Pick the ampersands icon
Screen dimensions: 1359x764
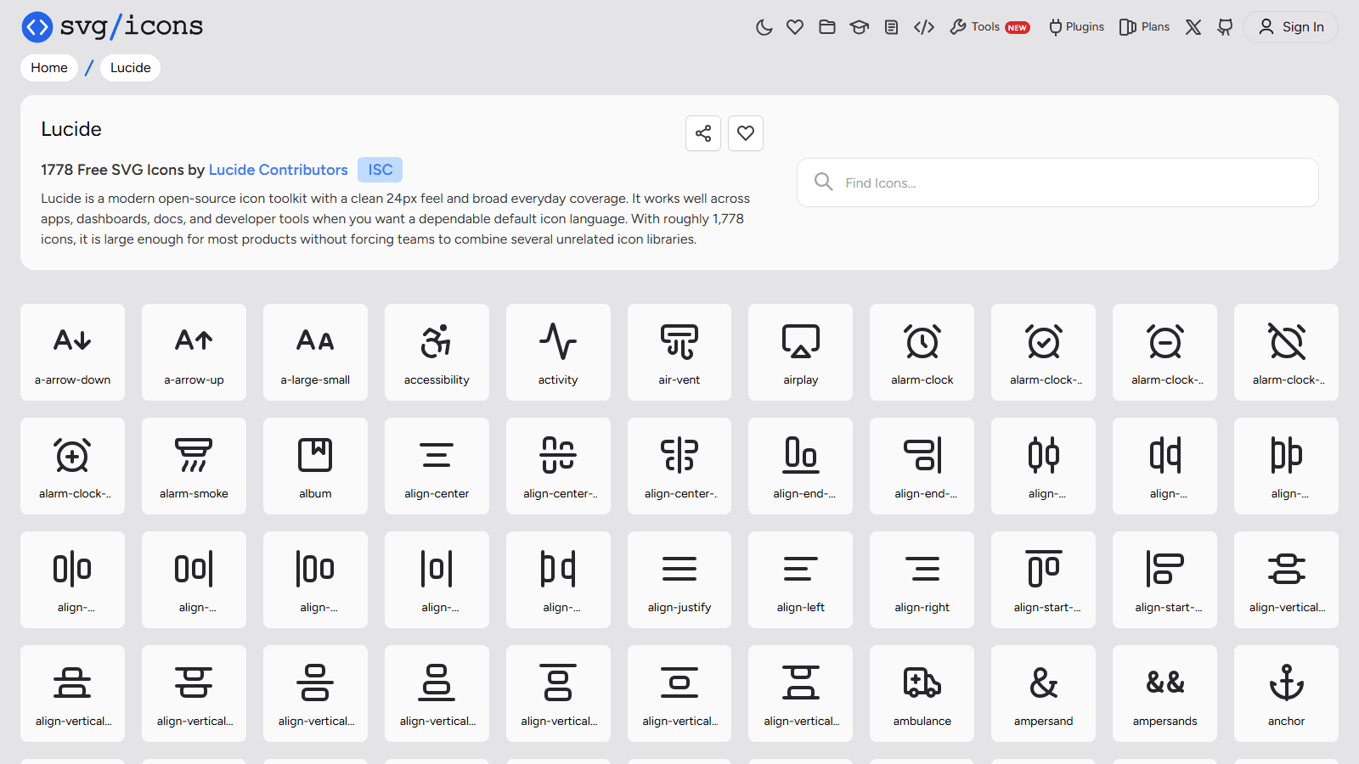click(x=1164, y=694)
